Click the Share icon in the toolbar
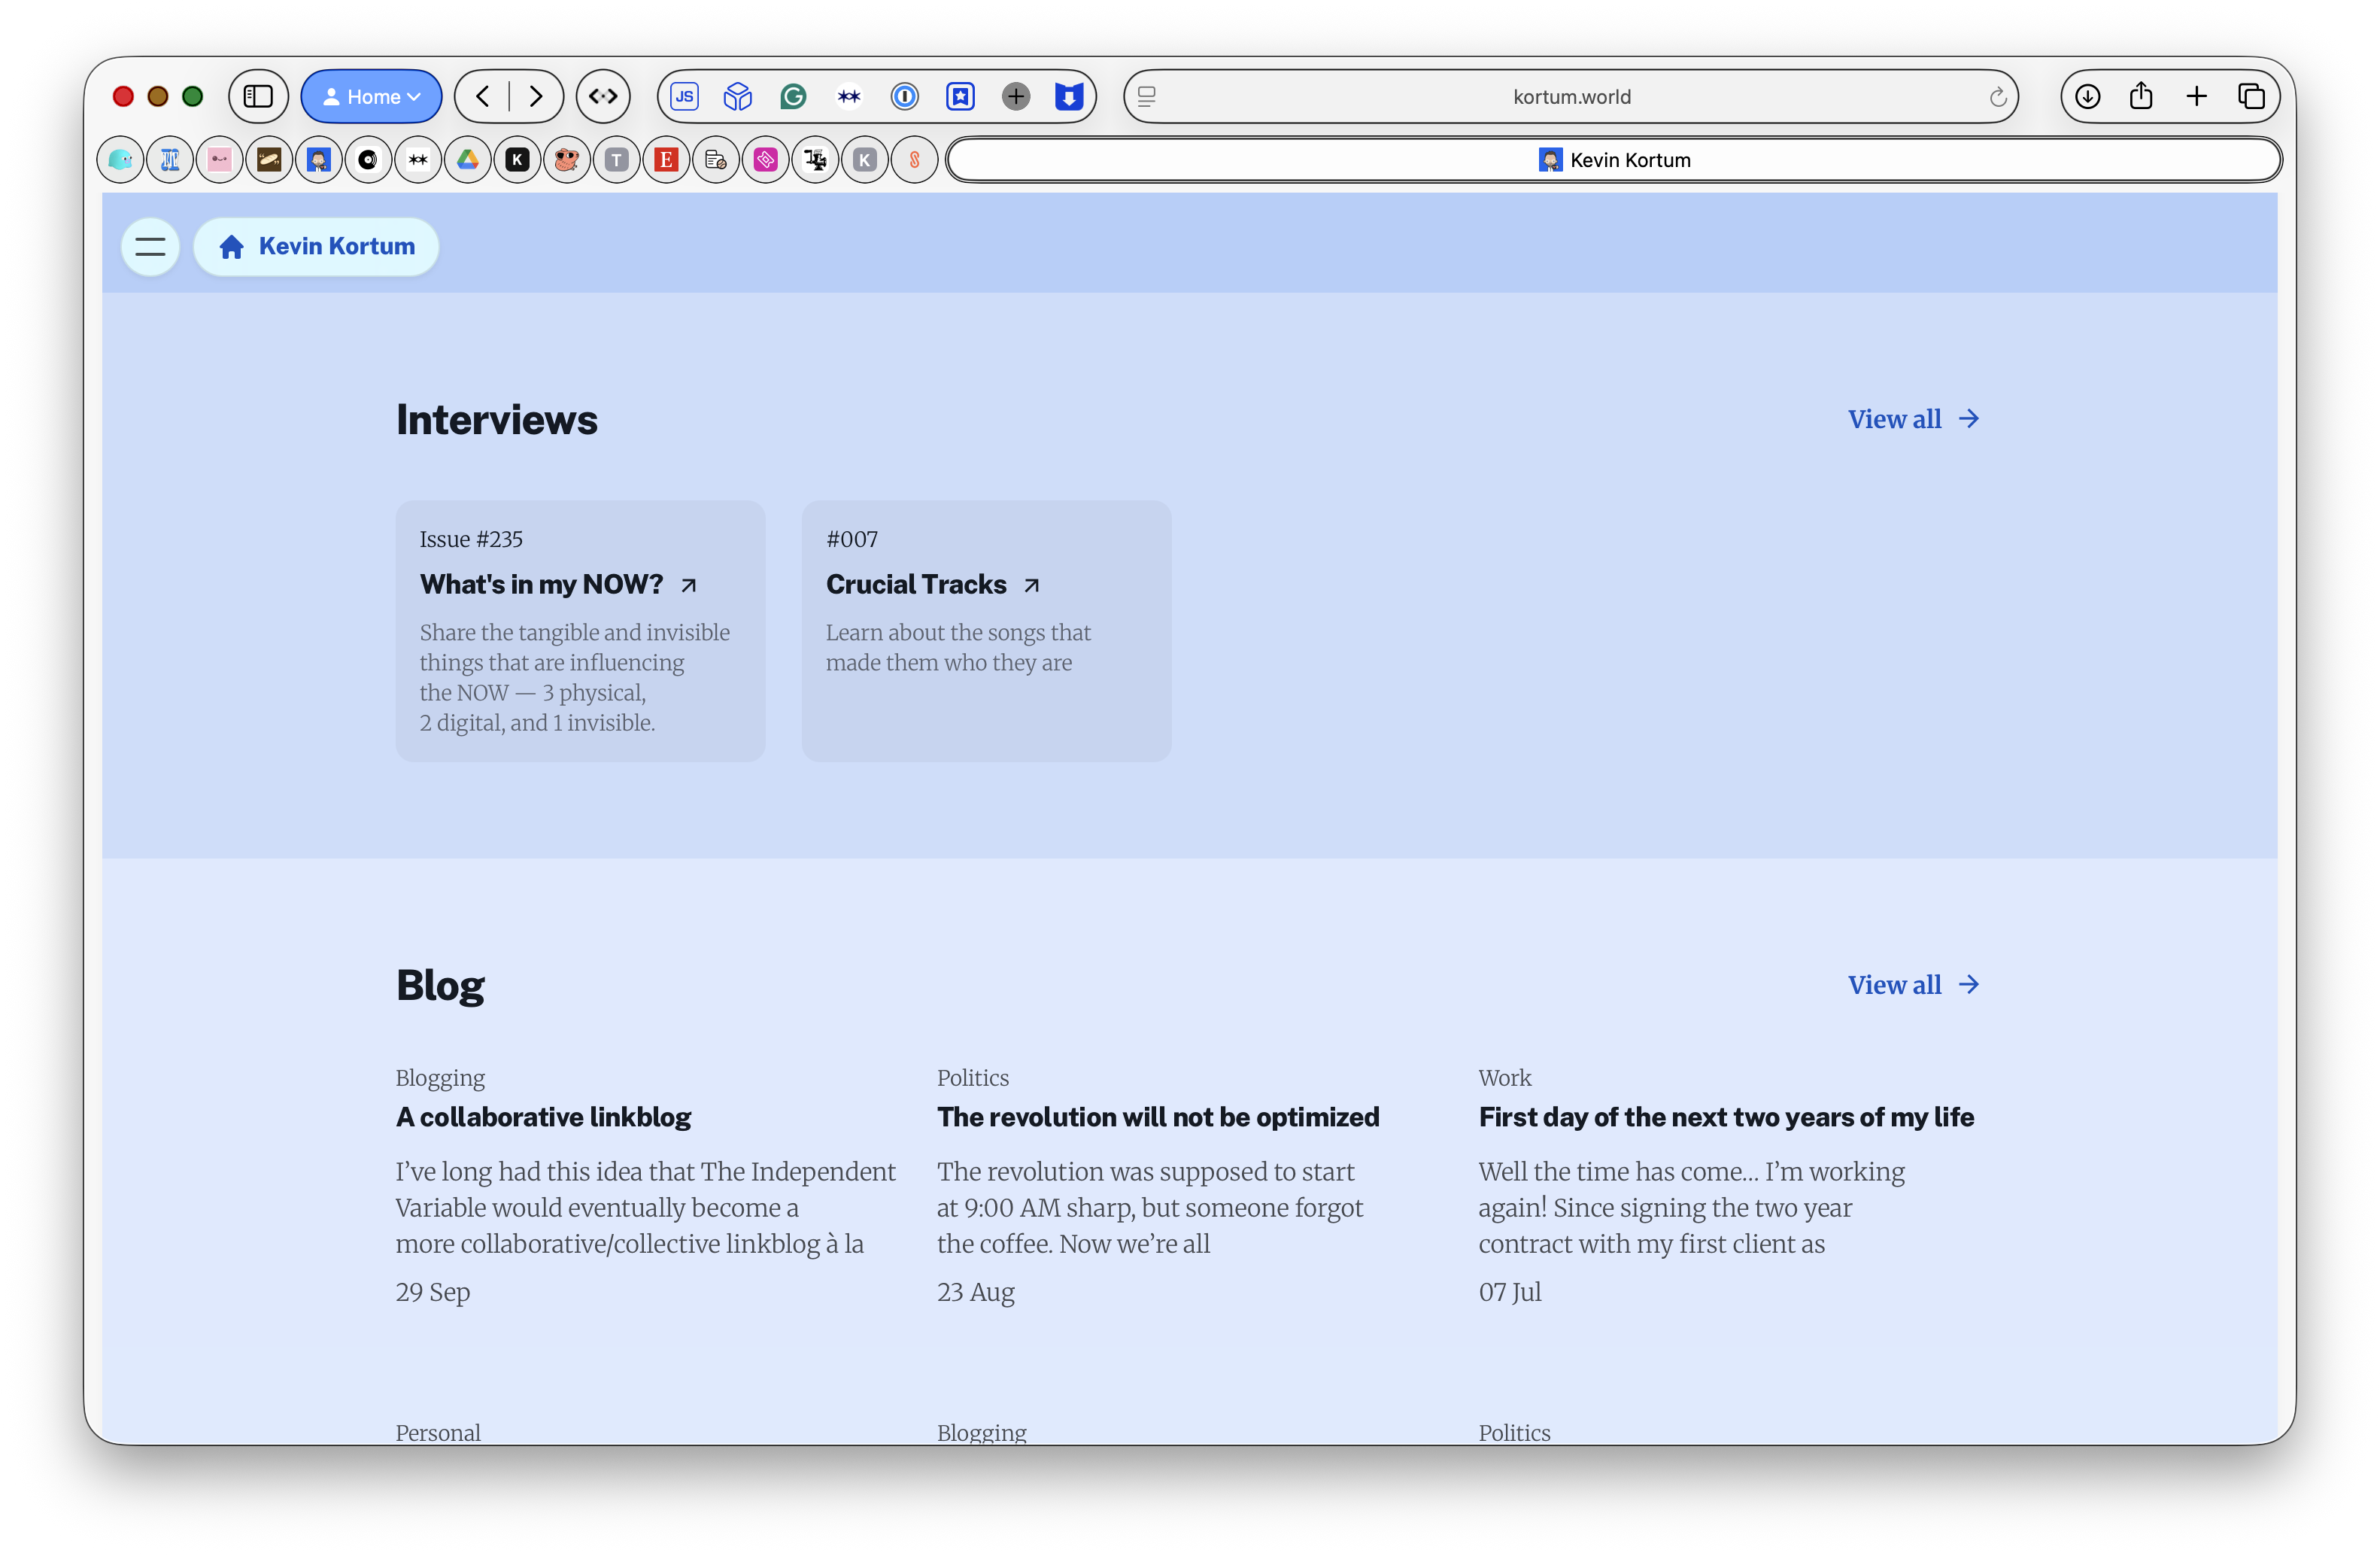 pyautogui.click(x=2141, y=96)
